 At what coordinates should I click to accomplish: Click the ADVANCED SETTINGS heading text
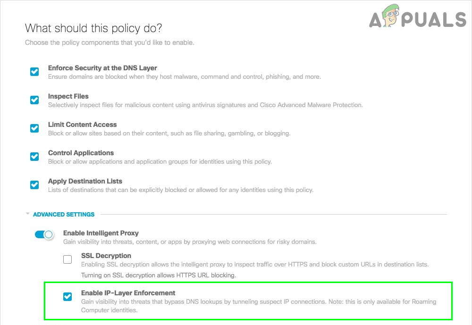64,215
